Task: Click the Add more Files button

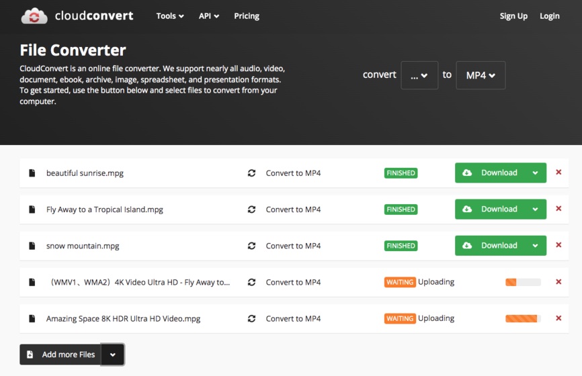Action: point(60,355)
